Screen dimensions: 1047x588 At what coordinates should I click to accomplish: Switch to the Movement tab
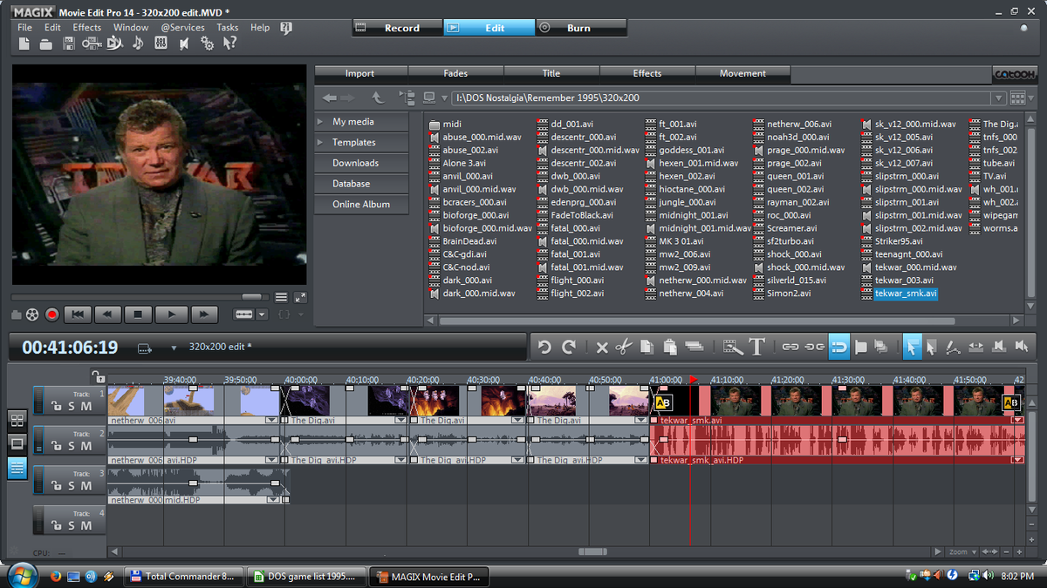click(x=742, y=74)
